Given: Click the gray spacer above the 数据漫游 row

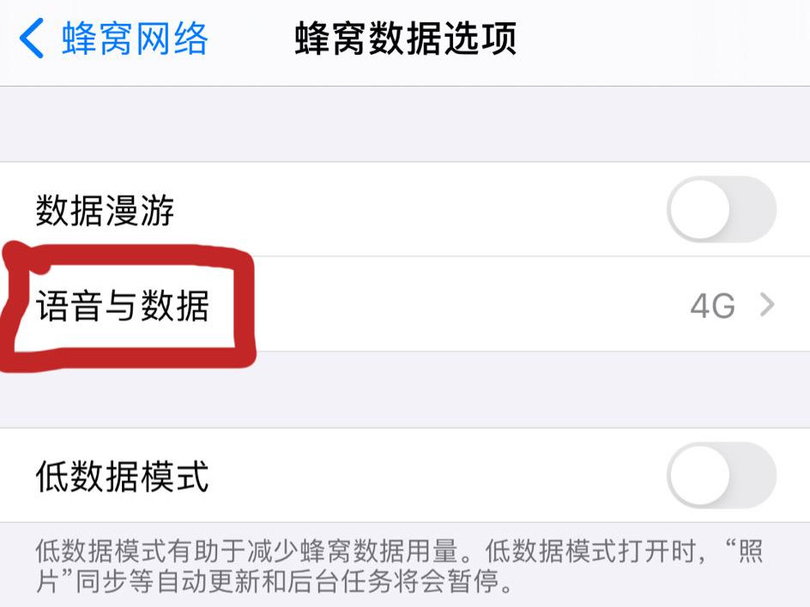Looking at the screenshot, I should [x=405, y=123].
